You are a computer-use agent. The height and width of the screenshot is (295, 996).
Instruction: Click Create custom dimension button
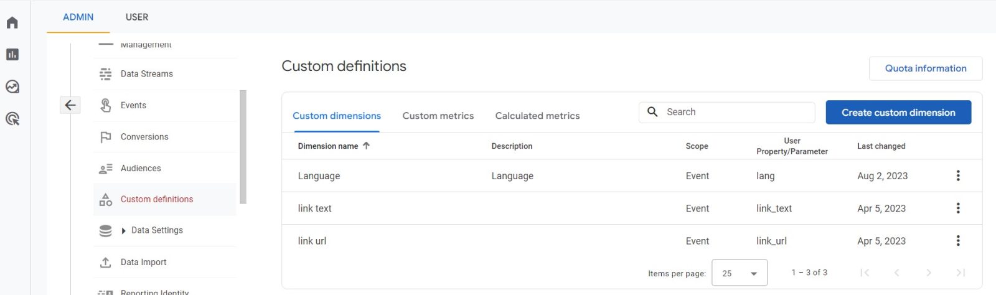[x=898, y=113]
